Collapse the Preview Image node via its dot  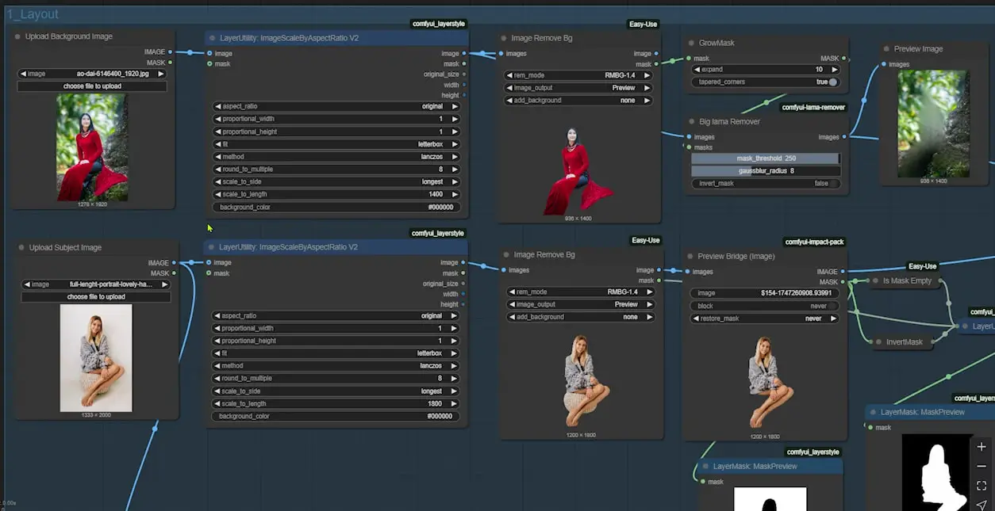886,49
